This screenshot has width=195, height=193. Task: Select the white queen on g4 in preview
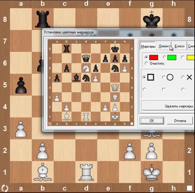[x=115, y=87]
